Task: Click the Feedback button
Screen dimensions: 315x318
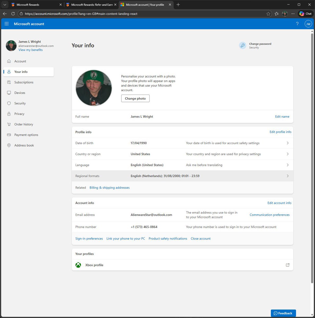Action: click(283, 313)
